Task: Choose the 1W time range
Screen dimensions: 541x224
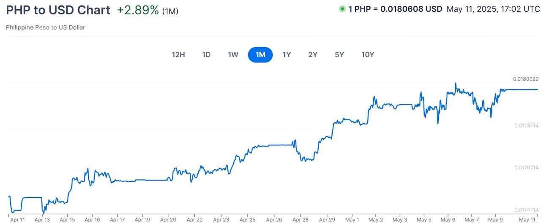Action: [233, 54]
